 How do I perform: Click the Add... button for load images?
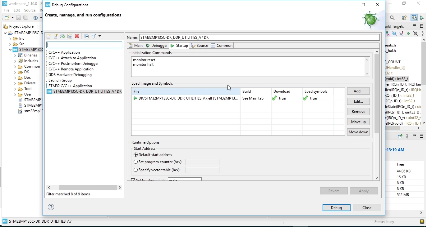(x=358, y=91)
